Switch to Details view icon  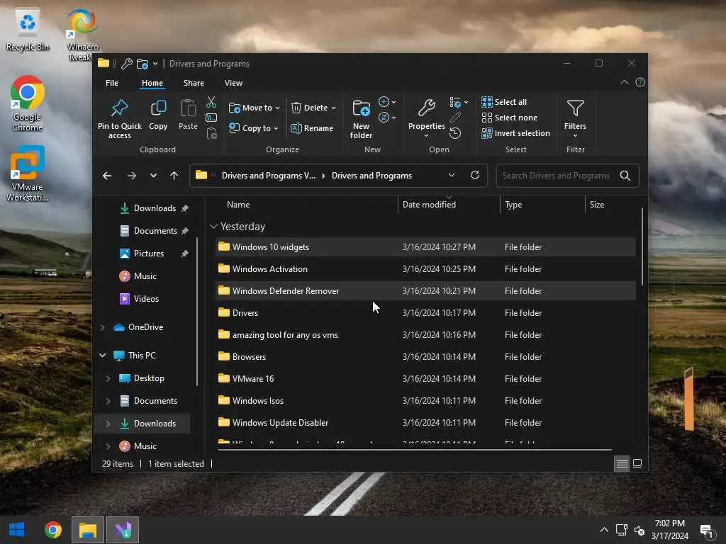click(x=622, y=463)
